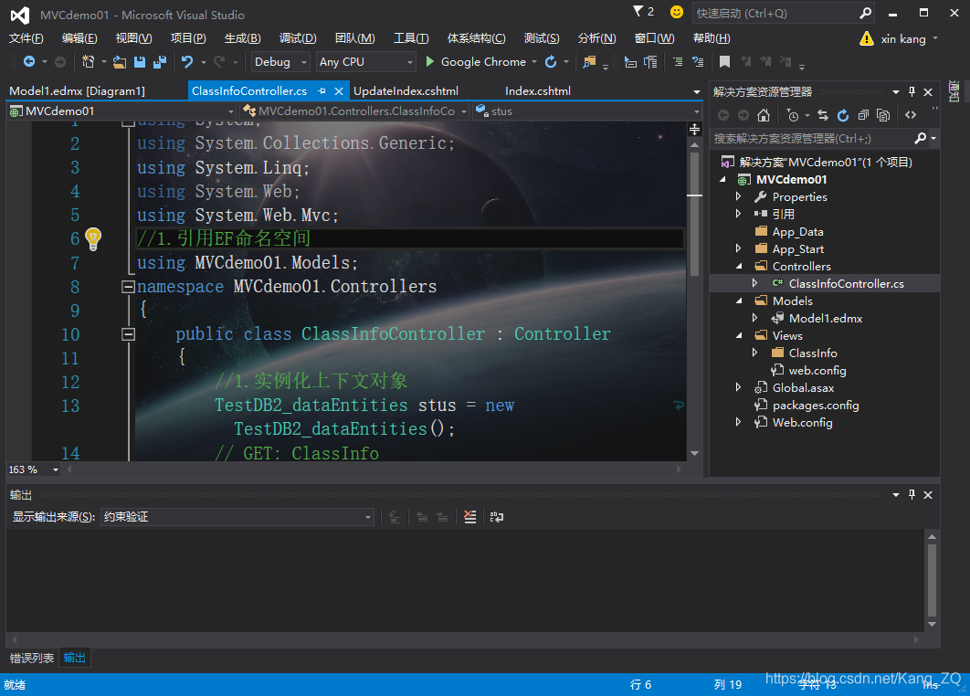The image size is (970, 696).
Task: Click the Uncomment selected lines icon
Action: [x=698, y=62]
